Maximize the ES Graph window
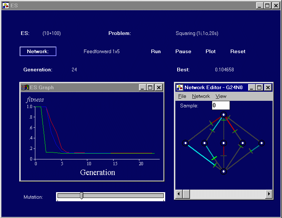This screenshot has height=218, width=282. point(150,87)
